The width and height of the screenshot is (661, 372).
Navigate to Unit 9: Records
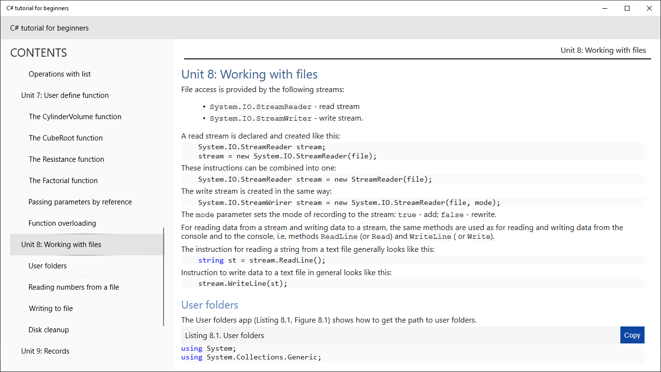45,351
